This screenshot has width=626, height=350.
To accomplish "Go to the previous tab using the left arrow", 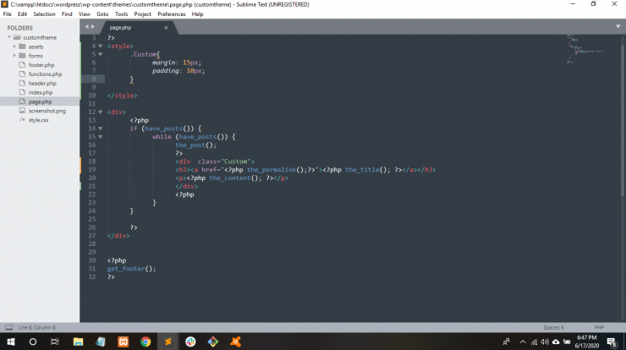I will [x=86, y=27].
